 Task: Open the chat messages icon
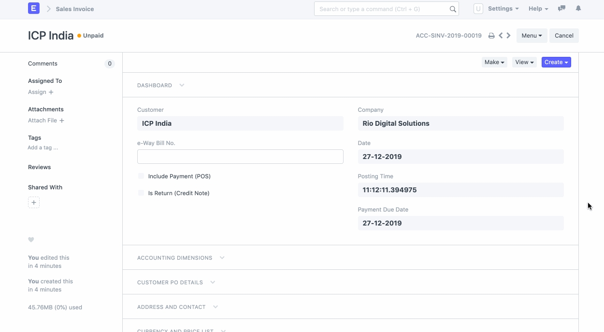pyautogui.click(x=561, y=9)
